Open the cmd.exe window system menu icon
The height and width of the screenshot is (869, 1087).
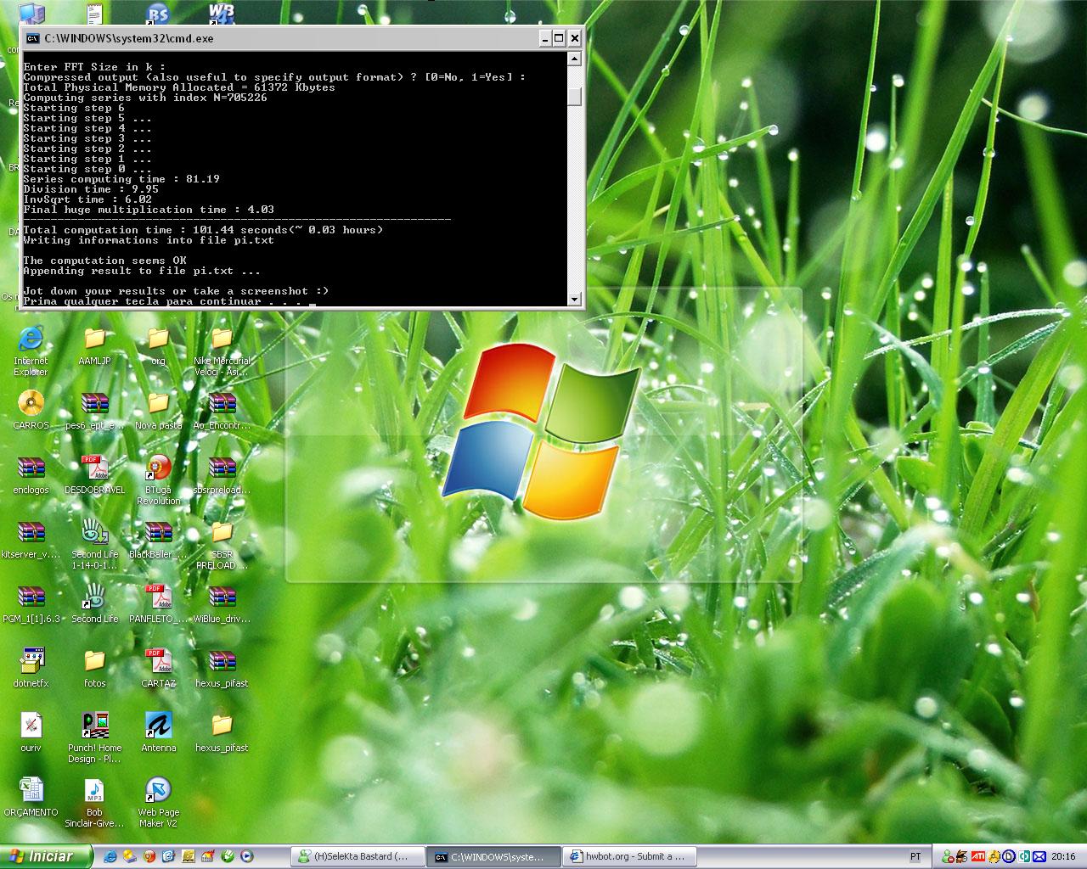pos(32,38)
